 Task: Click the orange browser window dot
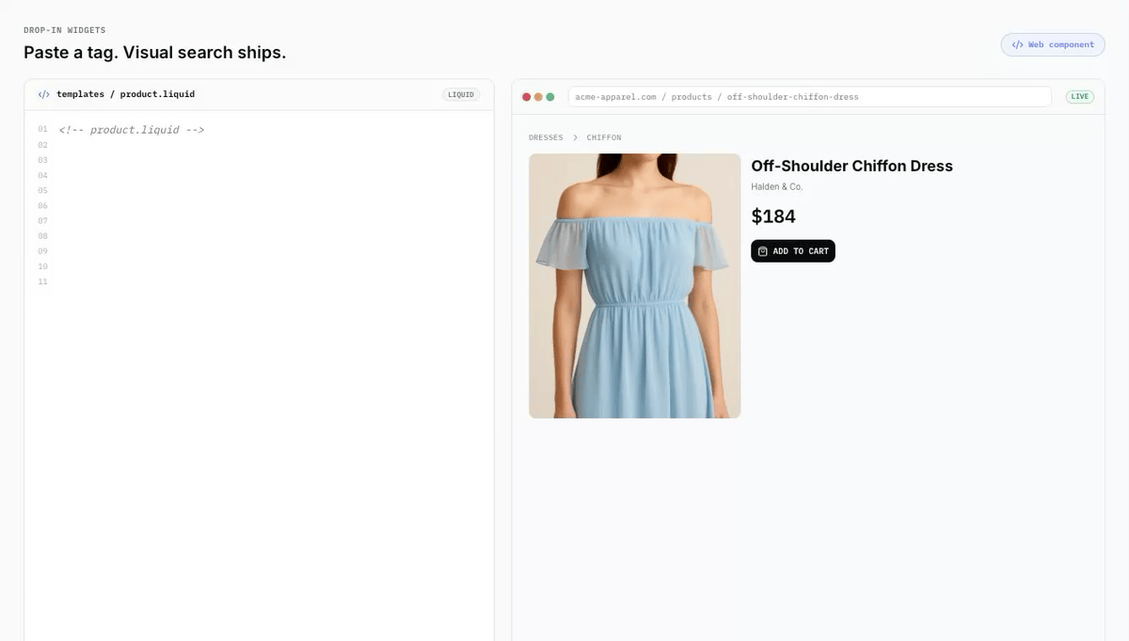(x=538, y=97)
